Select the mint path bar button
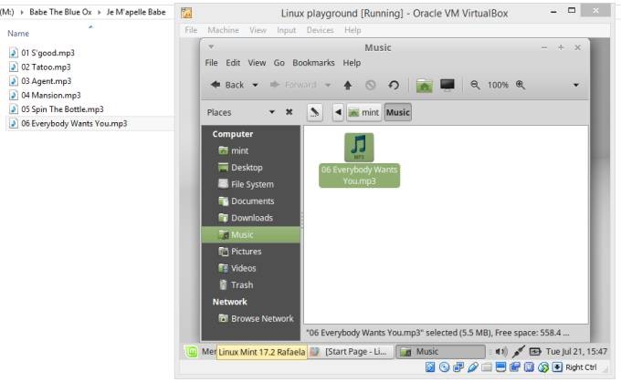The image size is (621, 382). click(x=363, y=112)
